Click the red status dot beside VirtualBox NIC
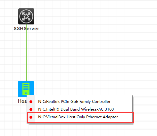This screenshot has width=157, height=136. coord(31,117)
